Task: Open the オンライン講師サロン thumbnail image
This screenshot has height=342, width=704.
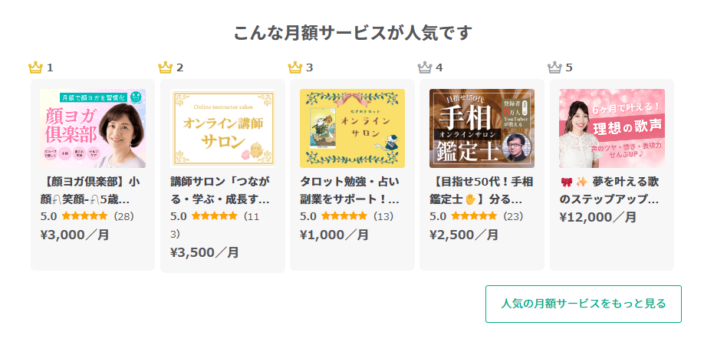Action: tap(222, 128)
